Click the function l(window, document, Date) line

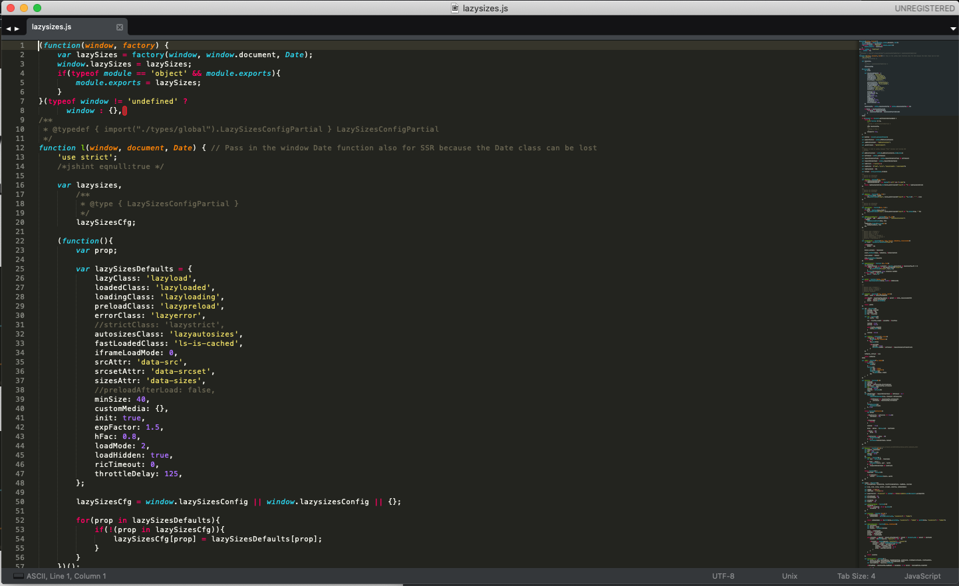(122, 148)
